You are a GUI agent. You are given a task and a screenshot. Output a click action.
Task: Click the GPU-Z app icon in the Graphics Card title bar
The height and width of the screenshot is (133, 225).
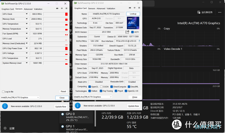[75, 3]
